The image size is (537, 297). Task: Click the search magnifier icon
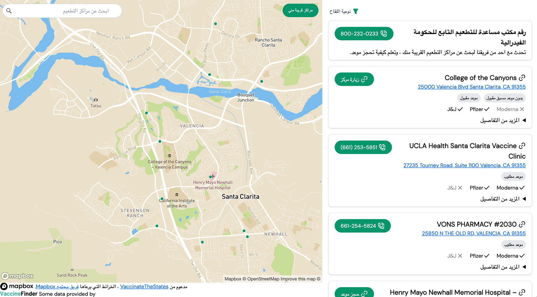pyautogui.click(x=9, y=11)
